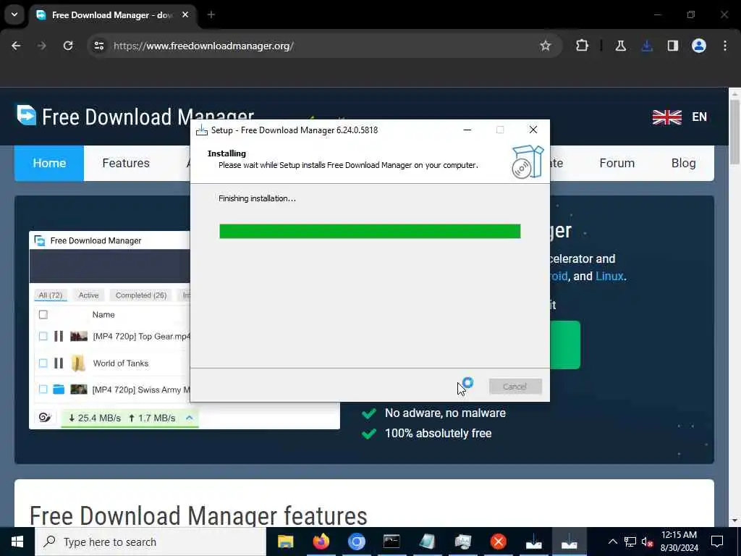This screenshot has width=741, height=556.
Task: Select the Completed (26) filter tab
Action: (141, 295)
